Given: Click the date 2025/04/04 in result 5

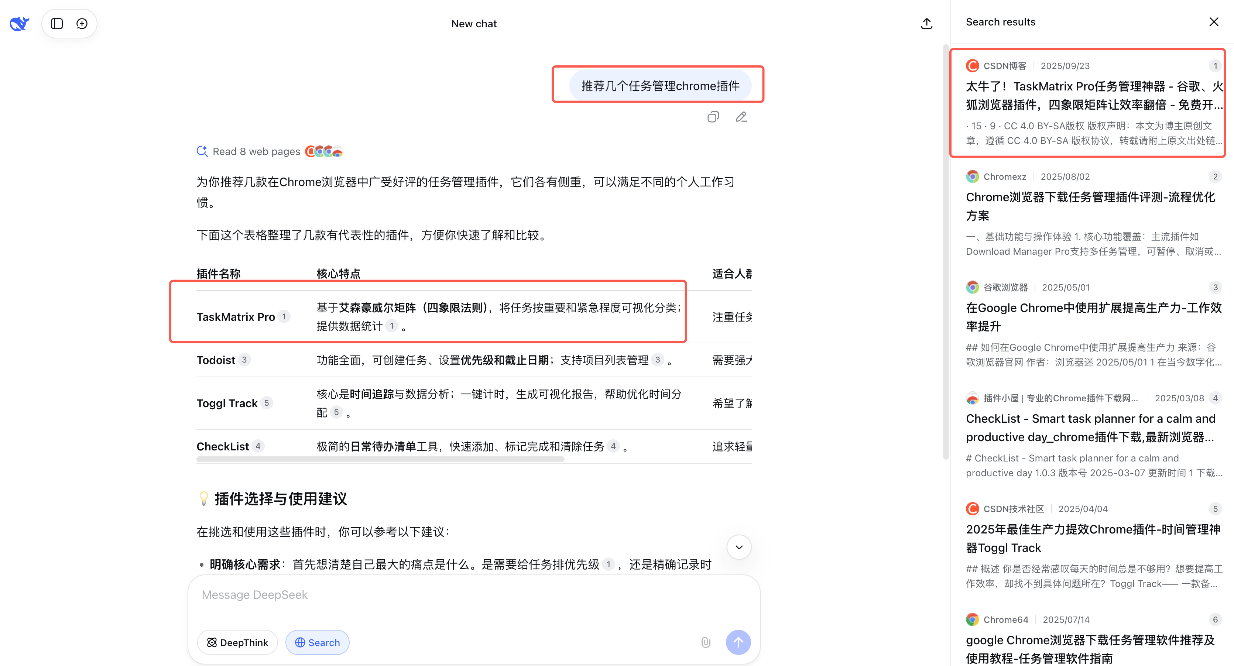Looking at the screenshot, I should [1083, 508].
